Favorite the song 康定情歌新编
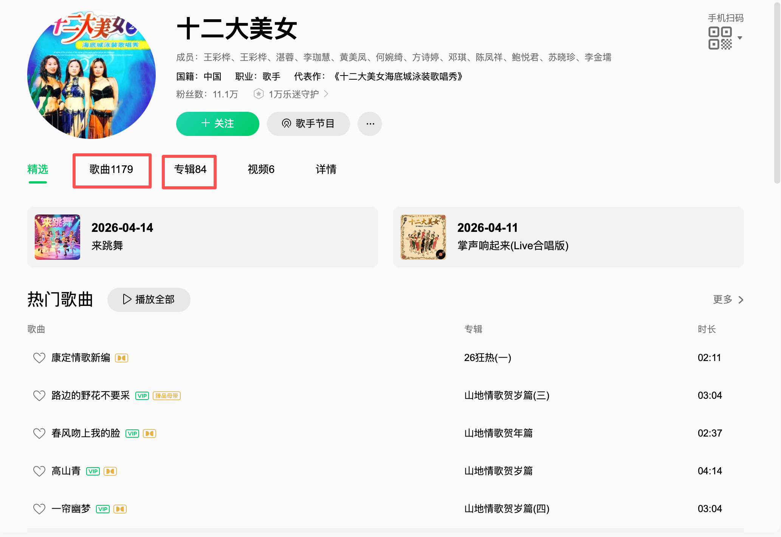781x537 pixels. (x=39, y=358)
